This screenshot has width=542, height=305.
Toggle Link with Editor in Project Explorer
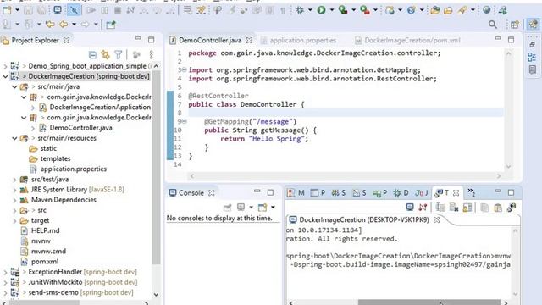105,54
